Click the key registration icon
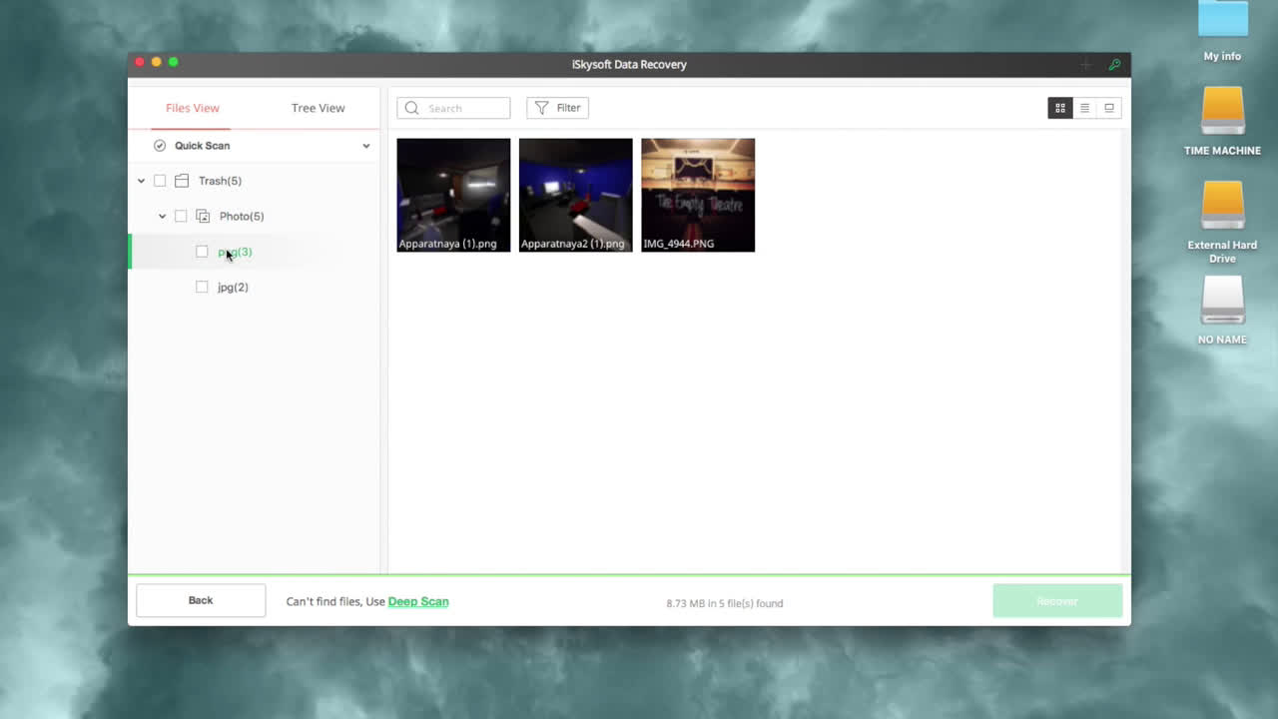 tap(1114, 65)
